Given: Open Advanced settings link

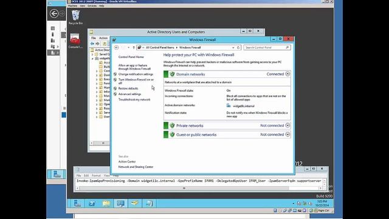Looking at the screenshot, I should [129, 94].
